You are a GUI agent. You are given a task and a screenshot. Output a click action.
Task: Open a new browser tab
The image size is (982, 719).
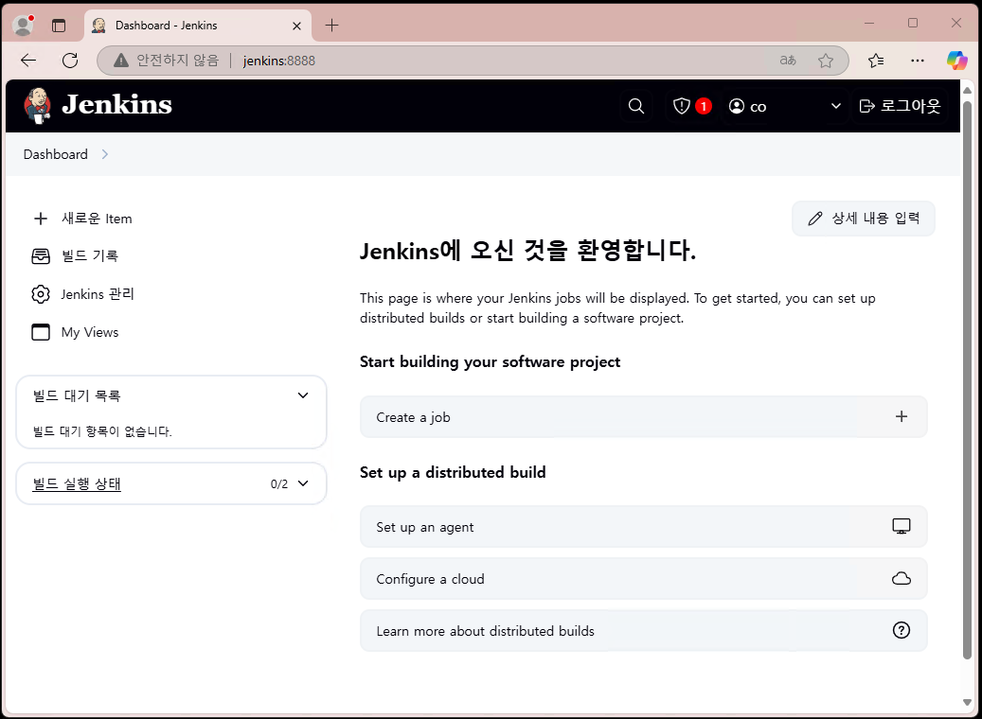coord(332,25)
